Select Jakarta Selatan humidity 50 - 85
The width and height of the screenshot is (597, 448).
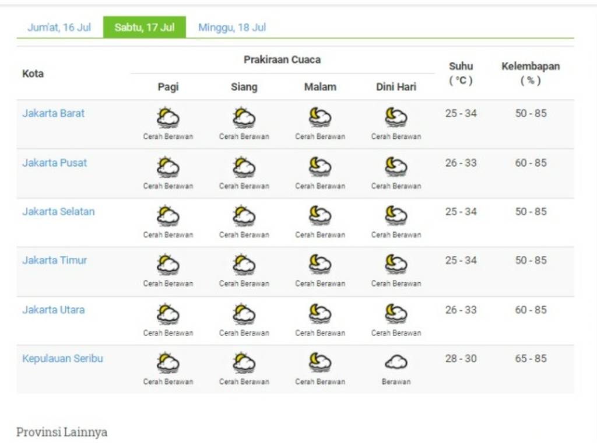click(531, 211)
